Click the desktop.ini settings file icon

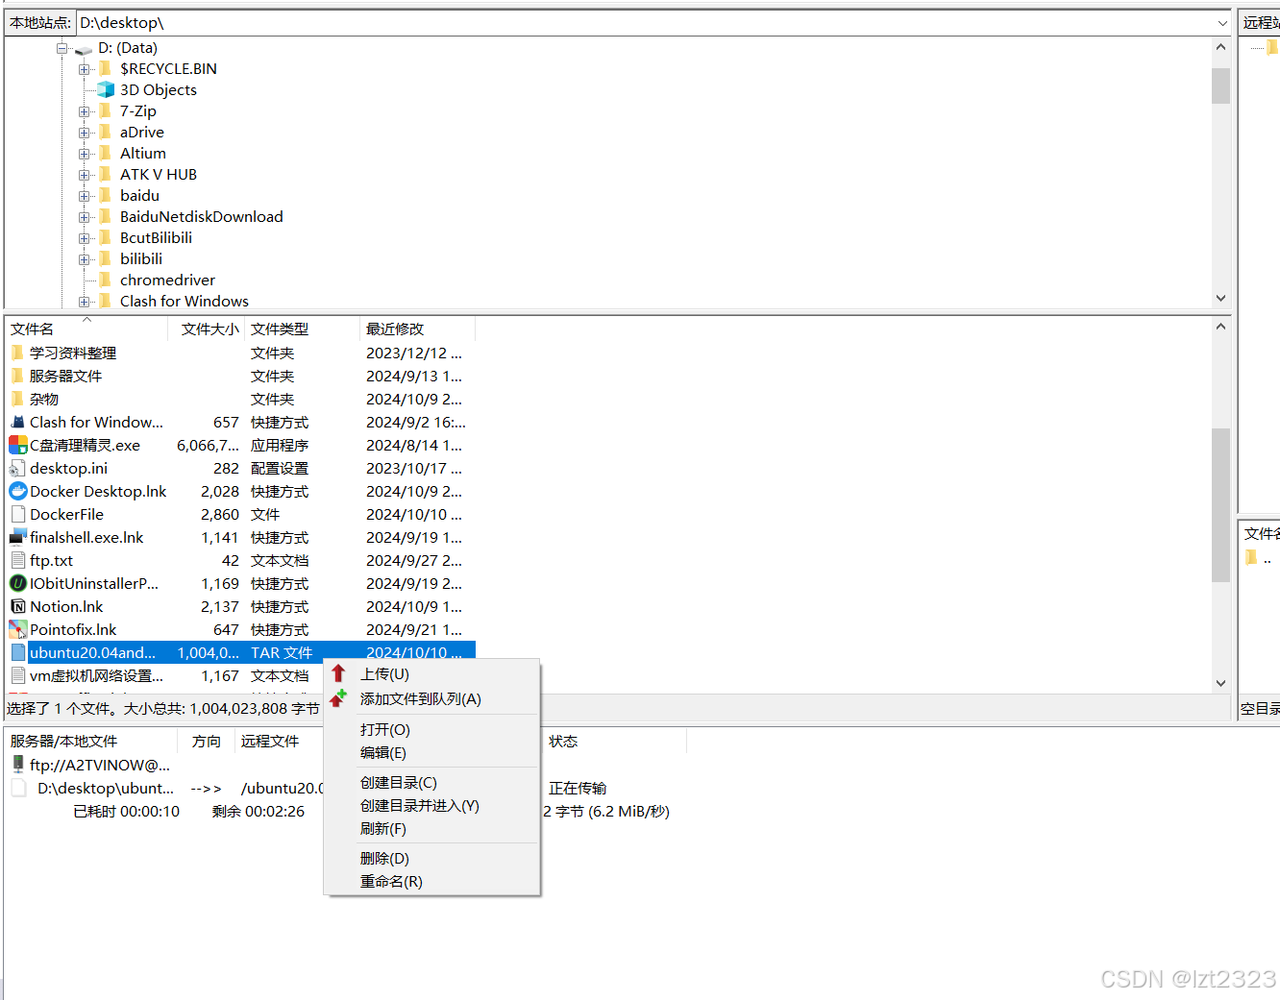tap(18, 468)
